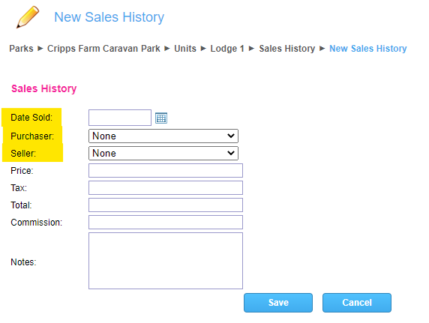
Task: Save the sales history record
Action: coord(278,303)
